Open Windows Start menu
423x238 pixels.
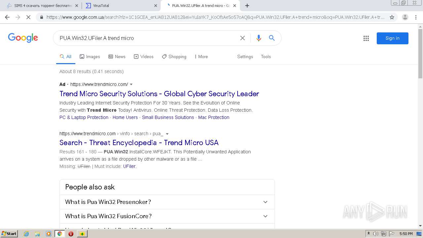[9, 233]
